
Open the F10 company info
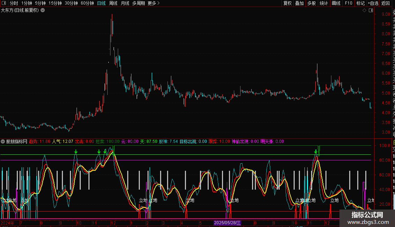pos(349,3)
